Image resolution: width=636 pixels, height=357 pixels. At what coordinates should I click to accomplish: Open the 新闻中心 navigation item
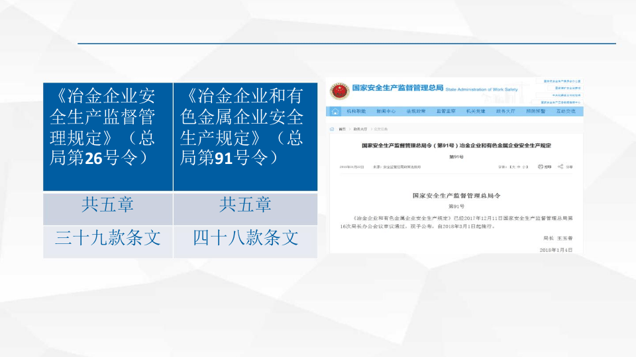pos(386,111)
